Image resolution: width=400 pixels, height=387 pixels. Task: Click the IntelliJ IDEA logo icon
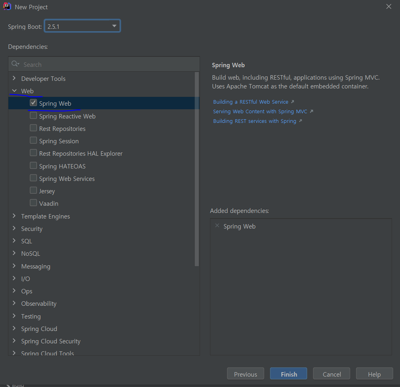coord(7,6)
